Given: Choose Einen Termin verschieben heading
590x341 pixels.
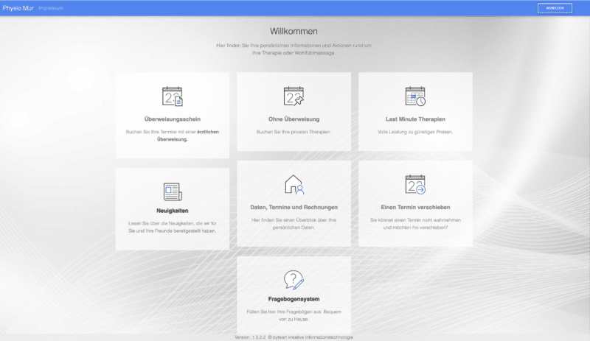Looking at the screenshot, I should pos(415,208).
